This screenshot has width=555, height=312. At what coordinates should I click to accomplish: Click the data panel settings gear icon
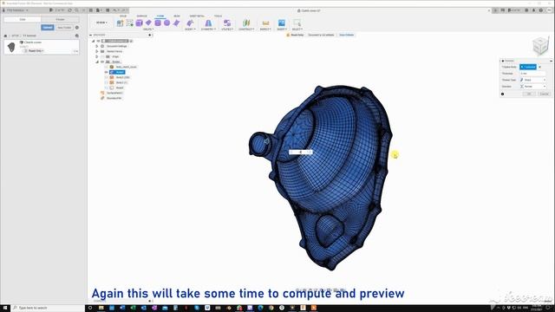click(77, 28)
